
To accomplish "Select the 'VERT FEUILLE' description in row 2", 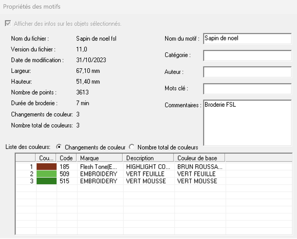I will pos(144,174).
